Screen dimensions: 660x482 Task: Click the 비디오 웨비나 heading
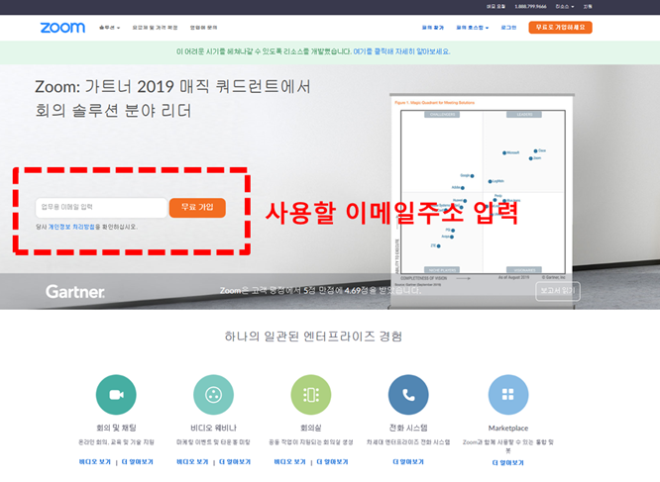(x=213, y=428)
